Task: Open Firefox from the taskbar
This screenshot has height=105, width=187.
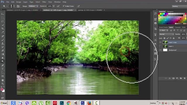Action: pyautogui.click(x=89, y=103)
